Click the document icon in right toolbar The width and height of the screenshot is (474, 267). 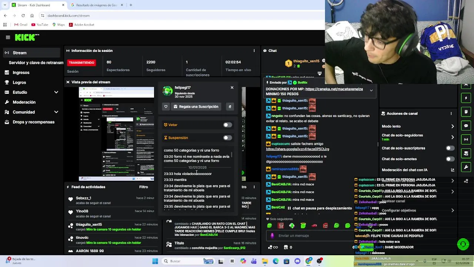click(x=466, y=112)
